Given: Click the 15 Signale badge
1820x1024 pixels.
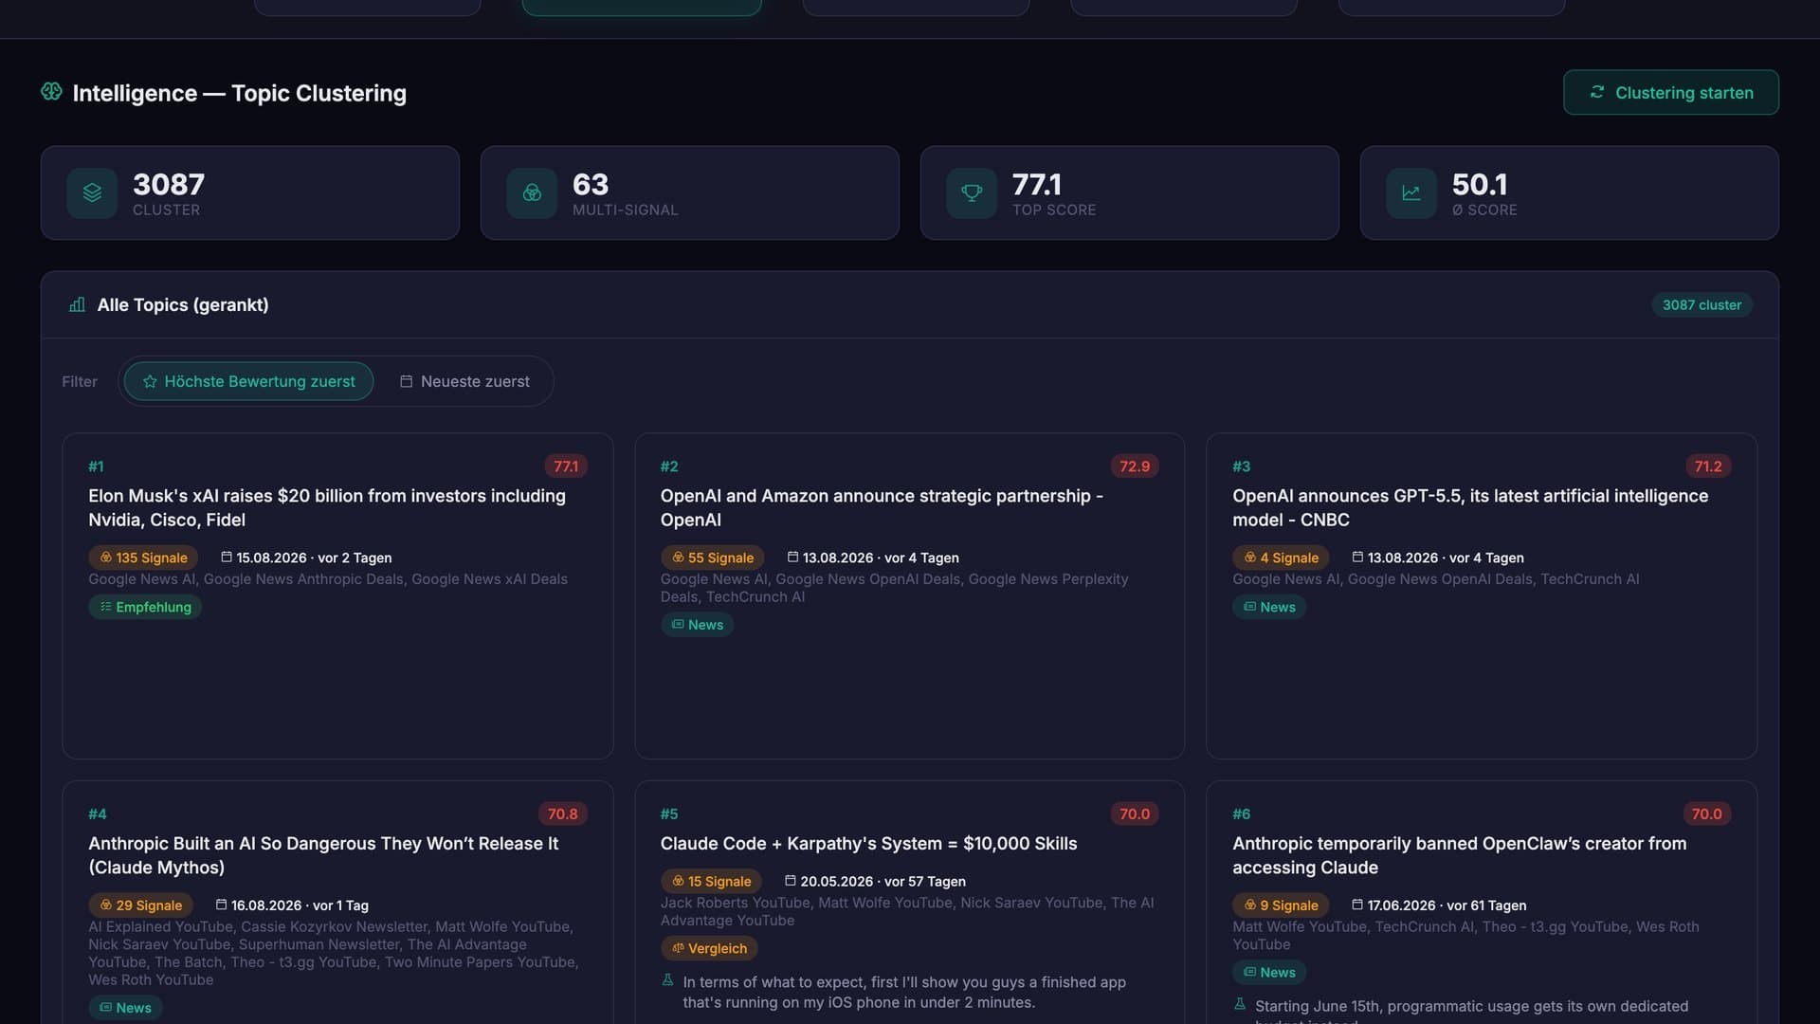Looking at the screenshot, I should pyautogui.click(x=711, y=882).
